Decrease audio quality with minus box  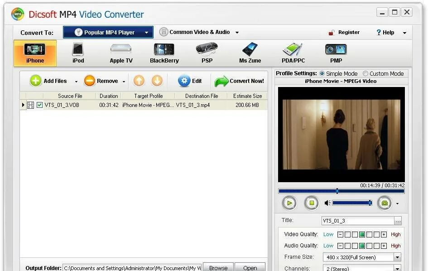(x=340, y=246)
